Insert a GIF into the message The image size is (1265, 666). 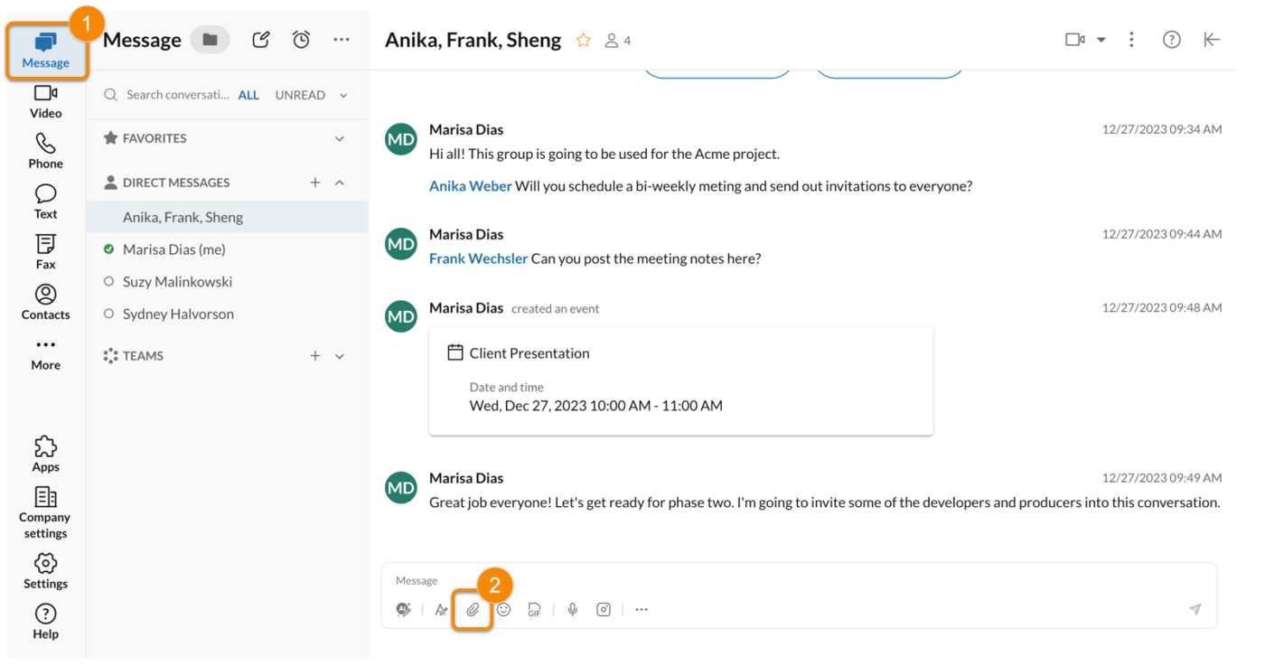point(534,609)
